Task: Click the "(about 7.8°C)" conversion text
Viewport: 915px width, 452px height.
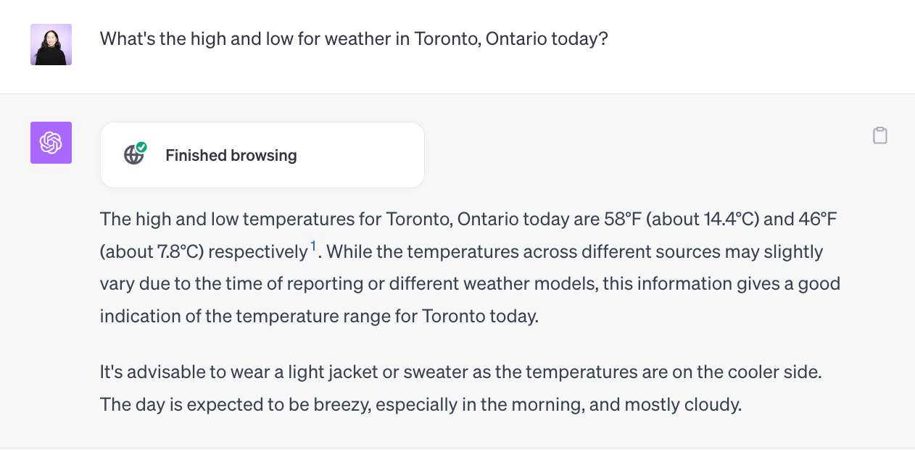Action: (152, 252)
